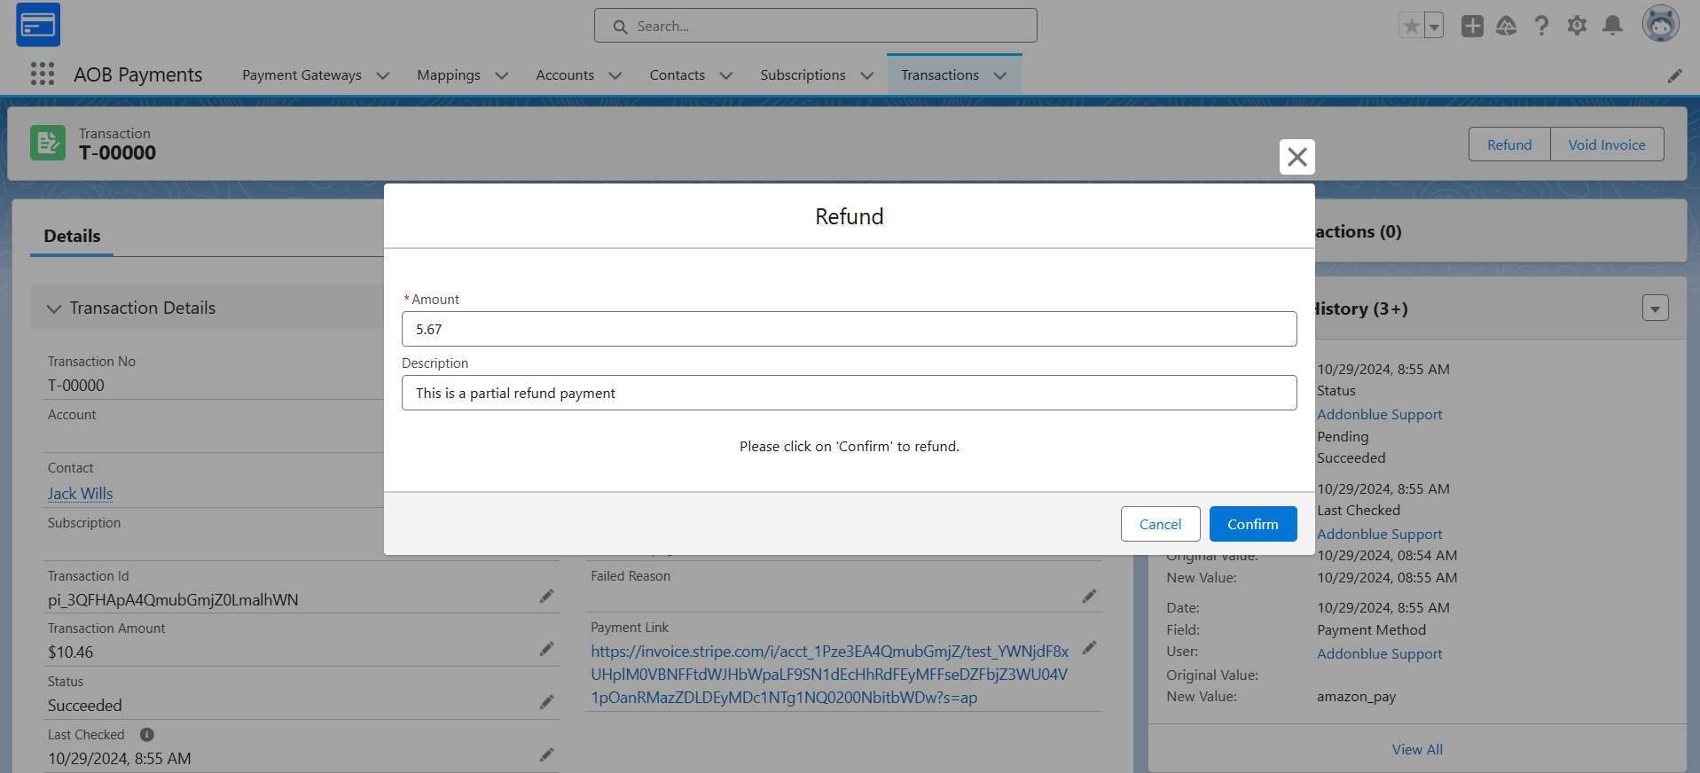
Task: Open the history panel dropdown menu
Action: (1655, 308)
